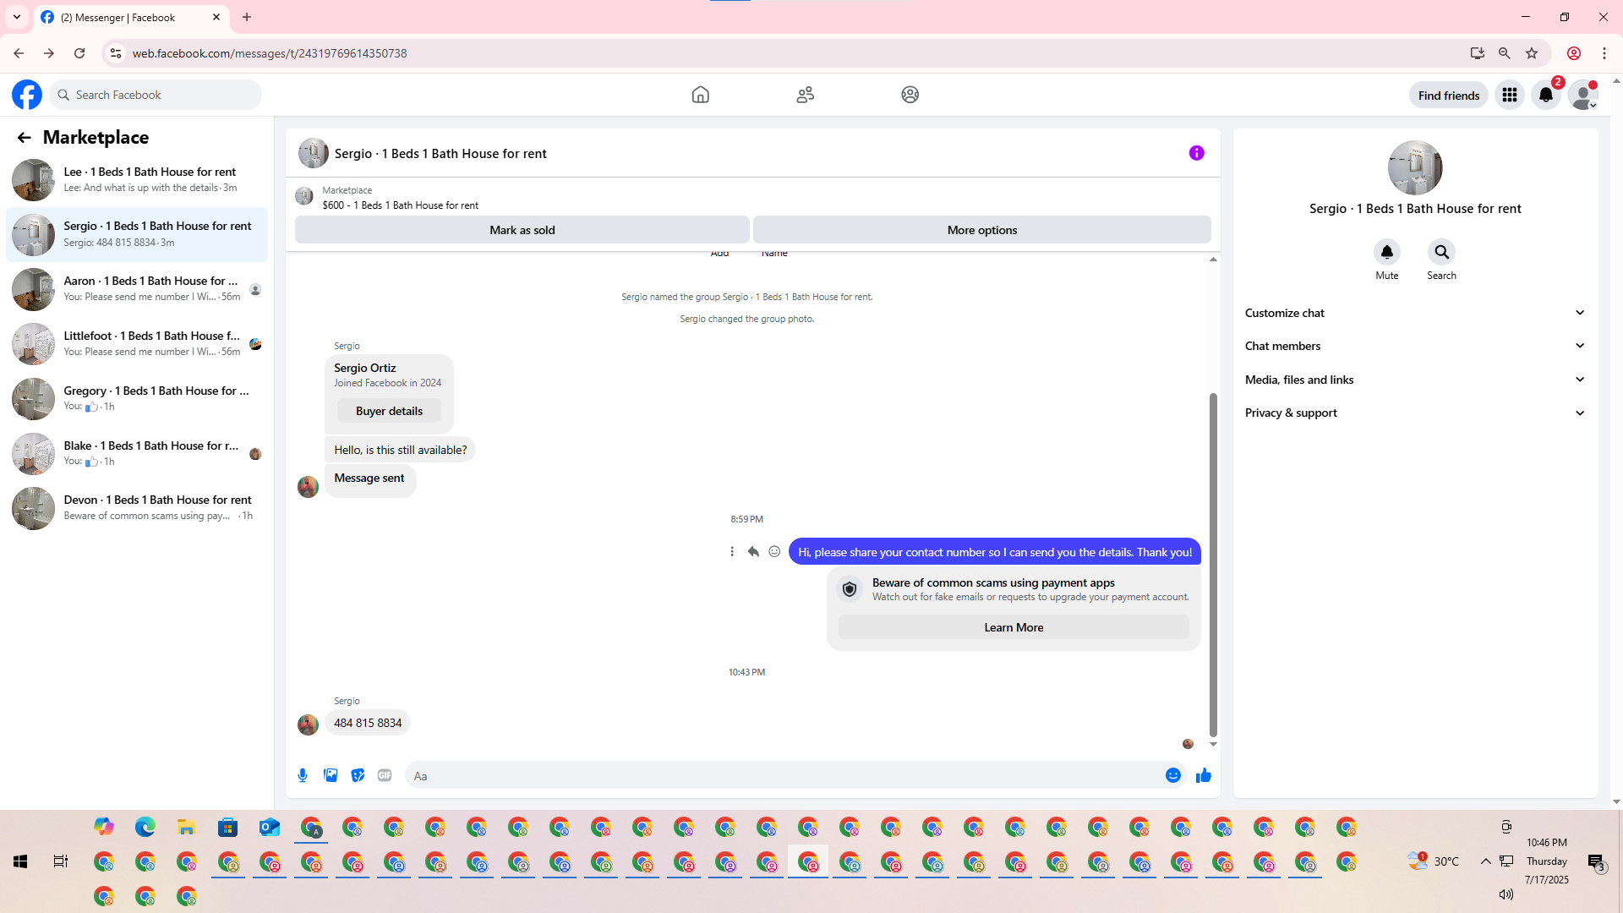Open Blake's house for rent conversation
1623x913 pixels.
pyautogui.click(x=137, y=454)
